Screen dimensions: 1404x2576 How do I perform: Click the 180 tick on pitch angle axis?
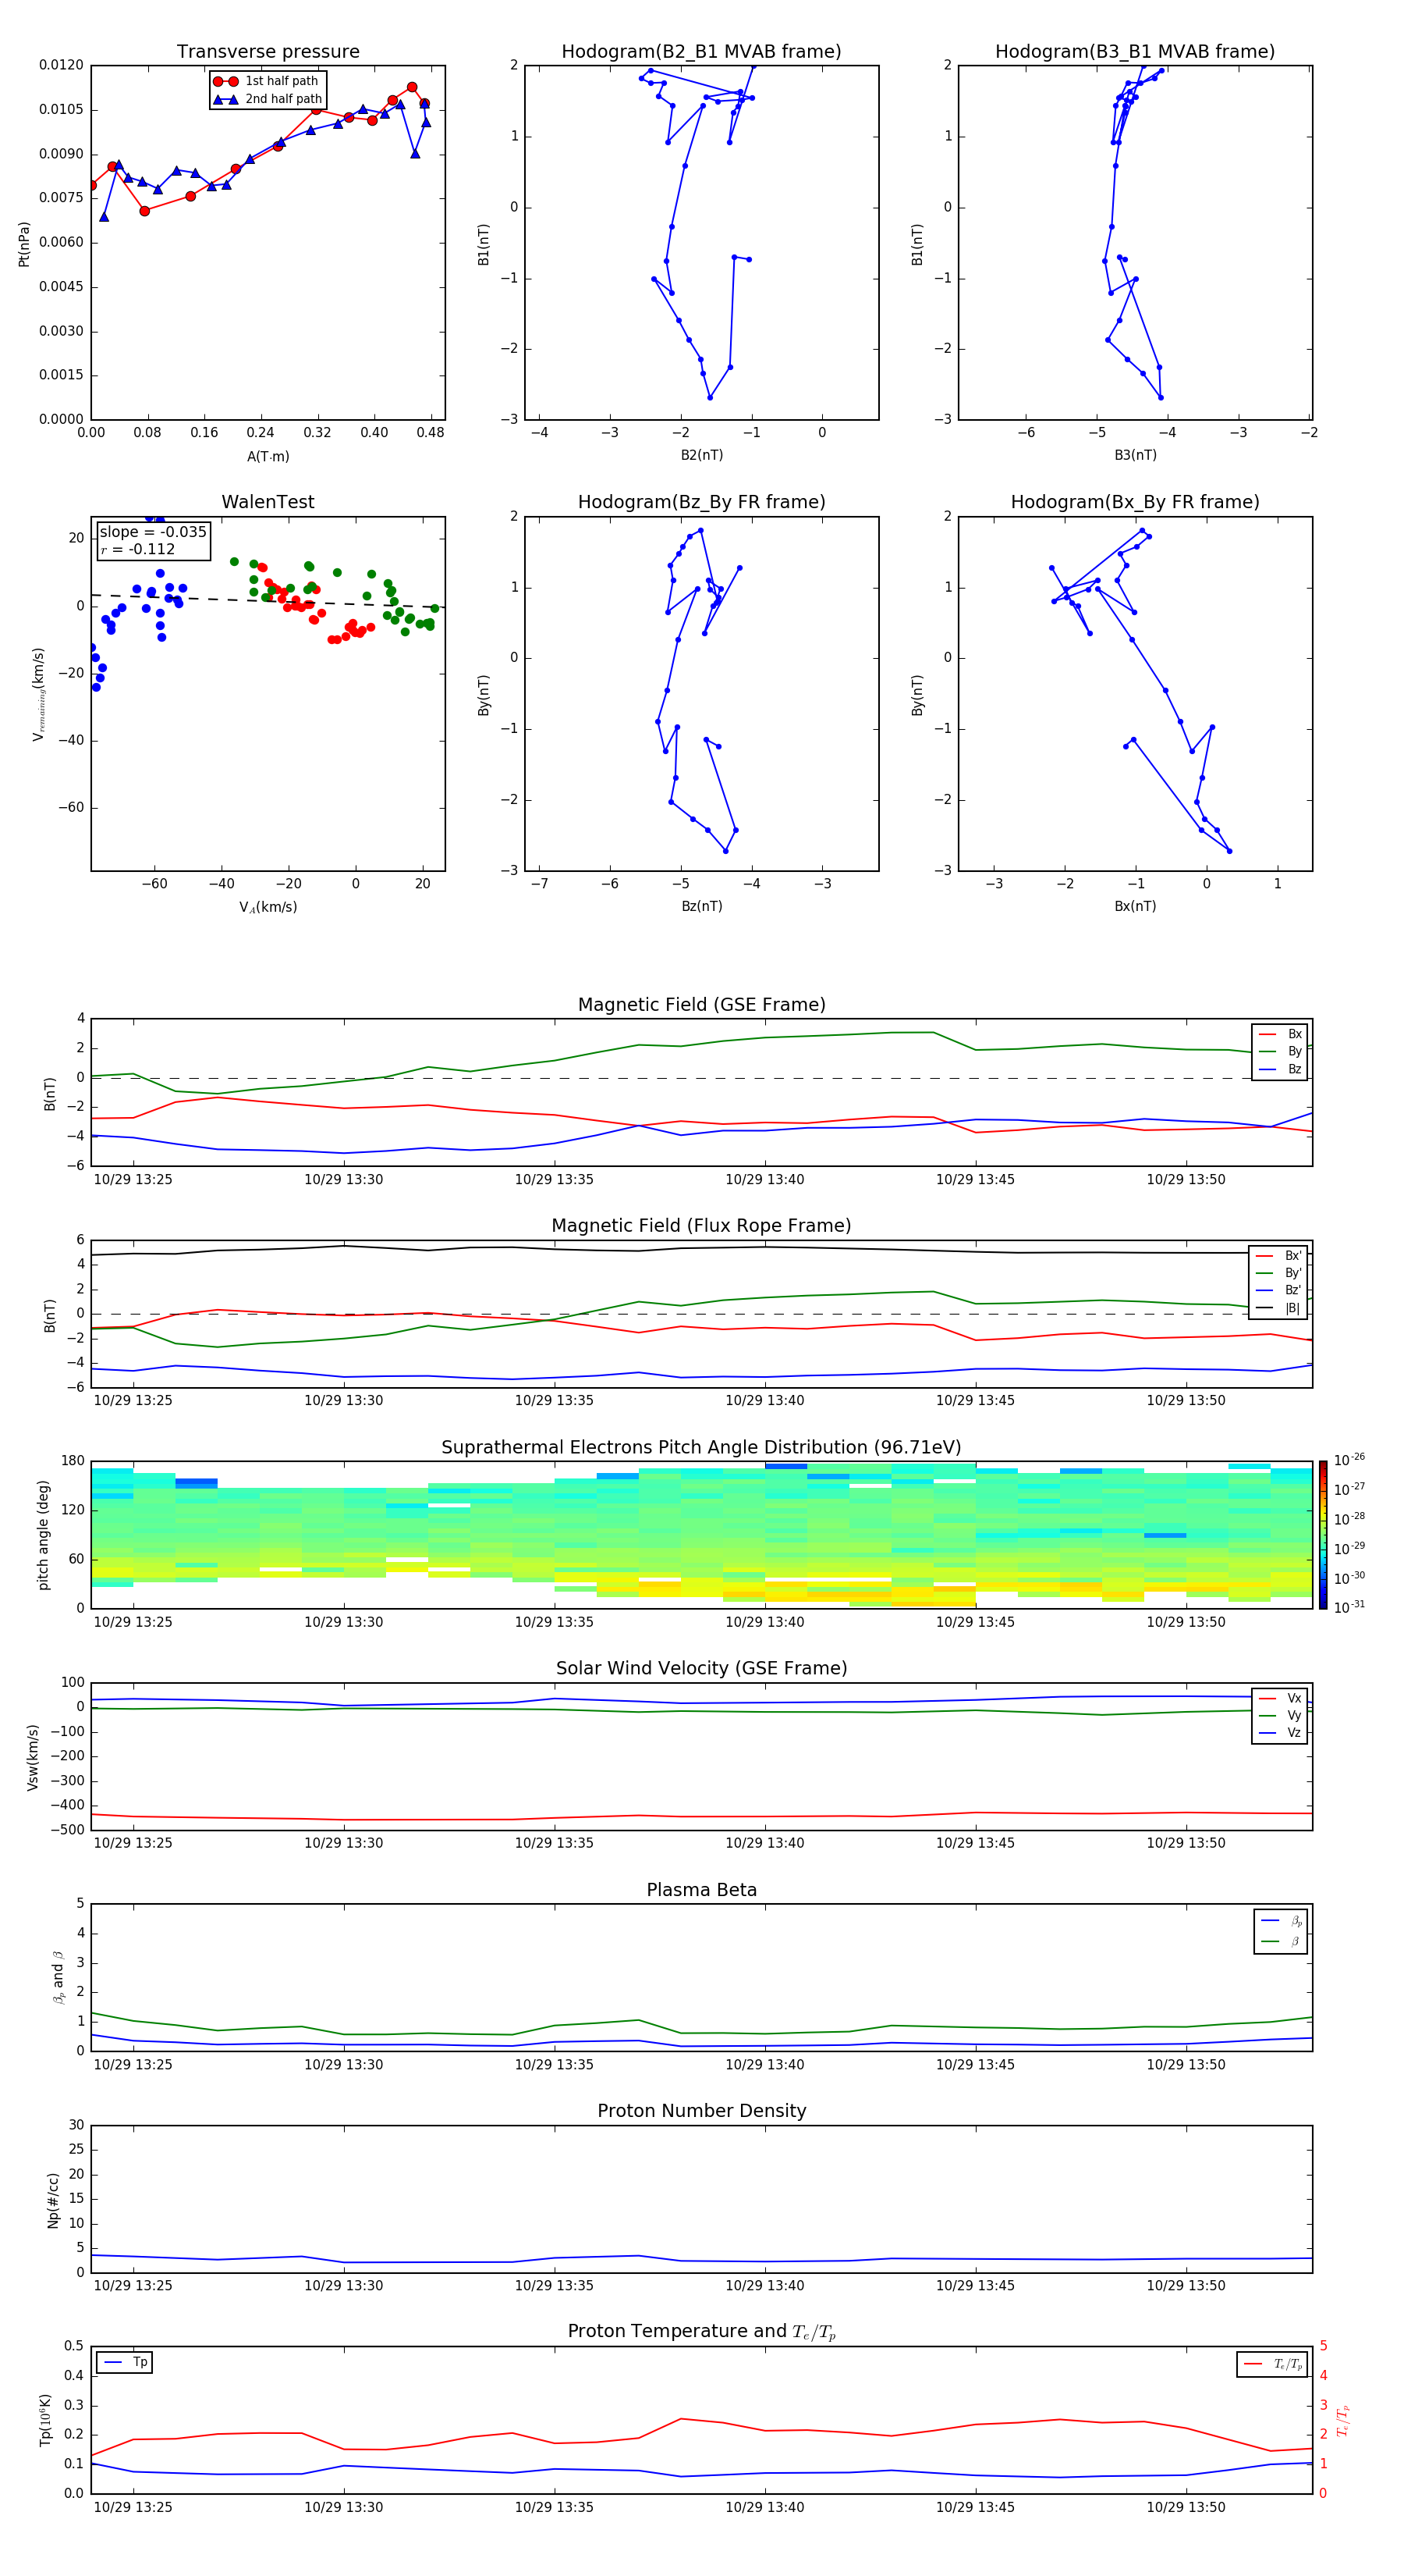[x=73, y=1461]
